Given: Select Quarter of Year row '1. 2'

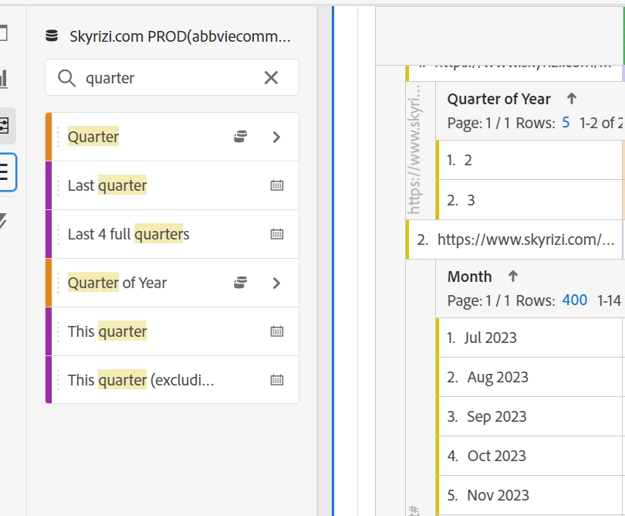Looking at the screenshot, I should click(x=530, y=160).
